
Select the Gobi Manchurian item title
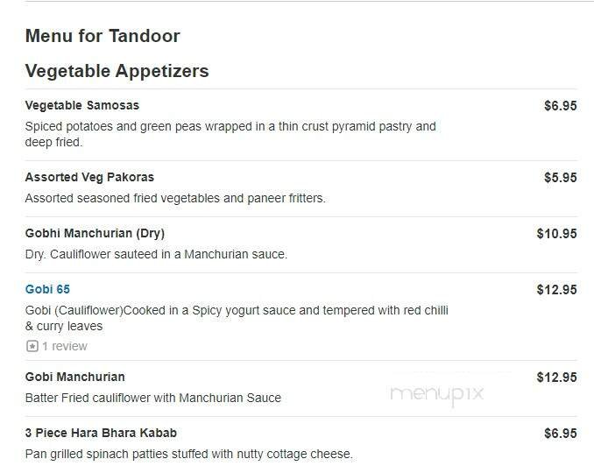pos(74,377)
